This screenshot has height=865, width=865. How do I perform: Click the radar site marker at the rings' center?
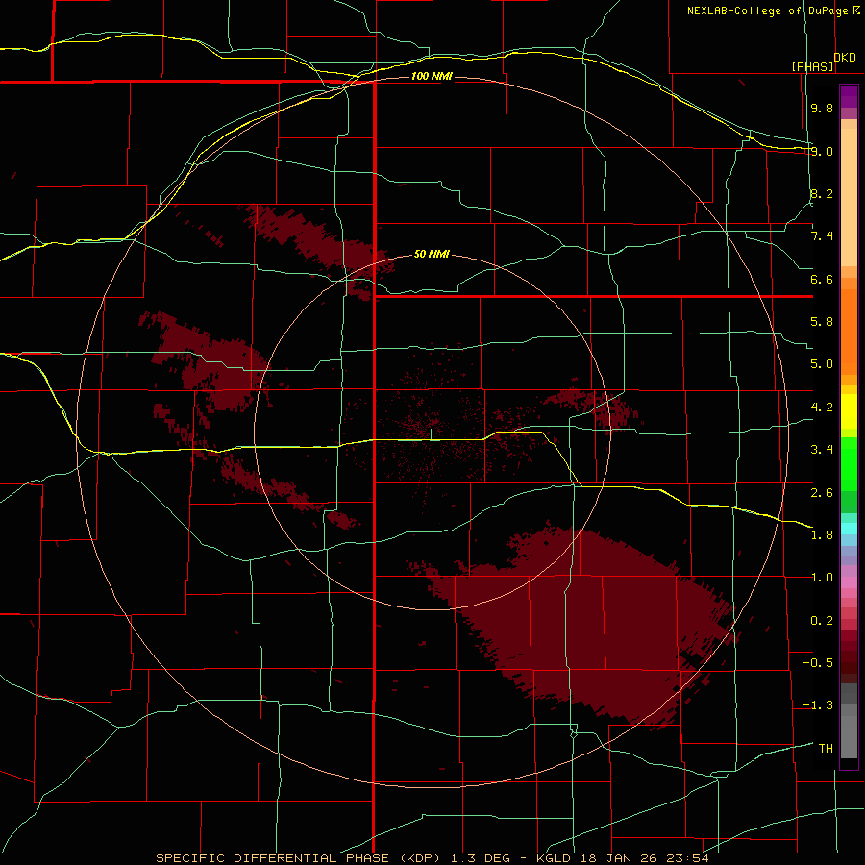431,434
